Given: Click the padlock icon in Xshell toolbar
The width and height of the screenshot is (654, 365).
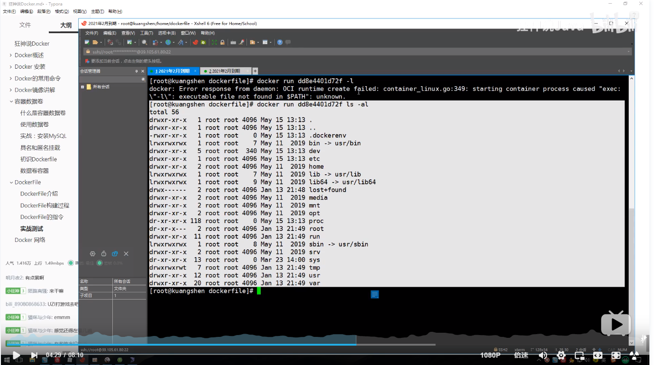Looking at the screenshot, I should point(222,42).
